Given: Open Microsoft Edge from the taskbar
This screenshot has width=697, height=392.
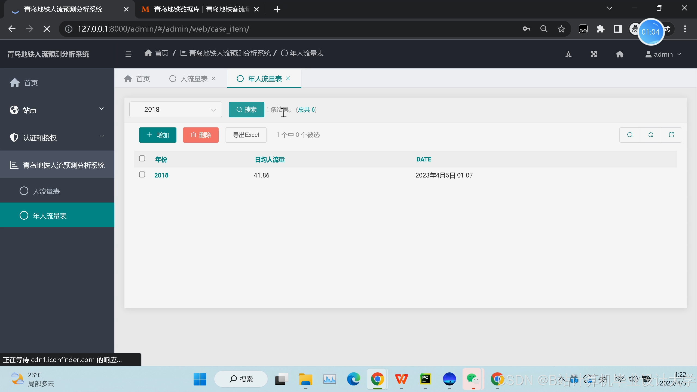Looking at the screenshot, I should (x=353, y=379).
